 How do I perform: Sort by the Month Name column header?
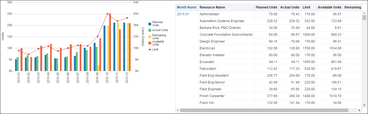[x=186, y=7]
